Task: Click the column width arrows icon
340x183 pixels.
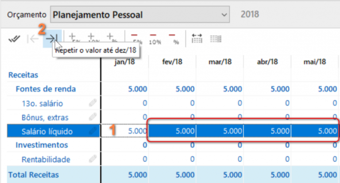Action: (196, 39)
